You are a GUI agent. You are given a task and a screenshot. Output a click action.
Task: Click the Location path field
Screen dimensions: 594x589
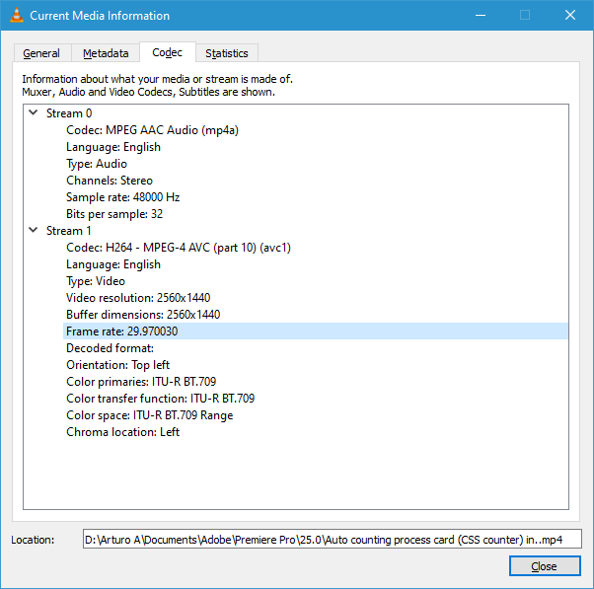pos(333,539)
